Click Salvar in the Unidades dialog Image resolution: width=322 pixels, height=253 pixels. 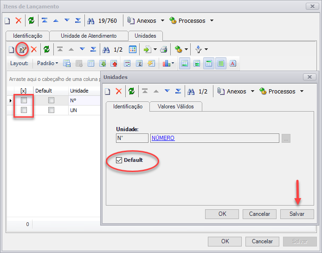pyautogui.click(x=297, y=214)
